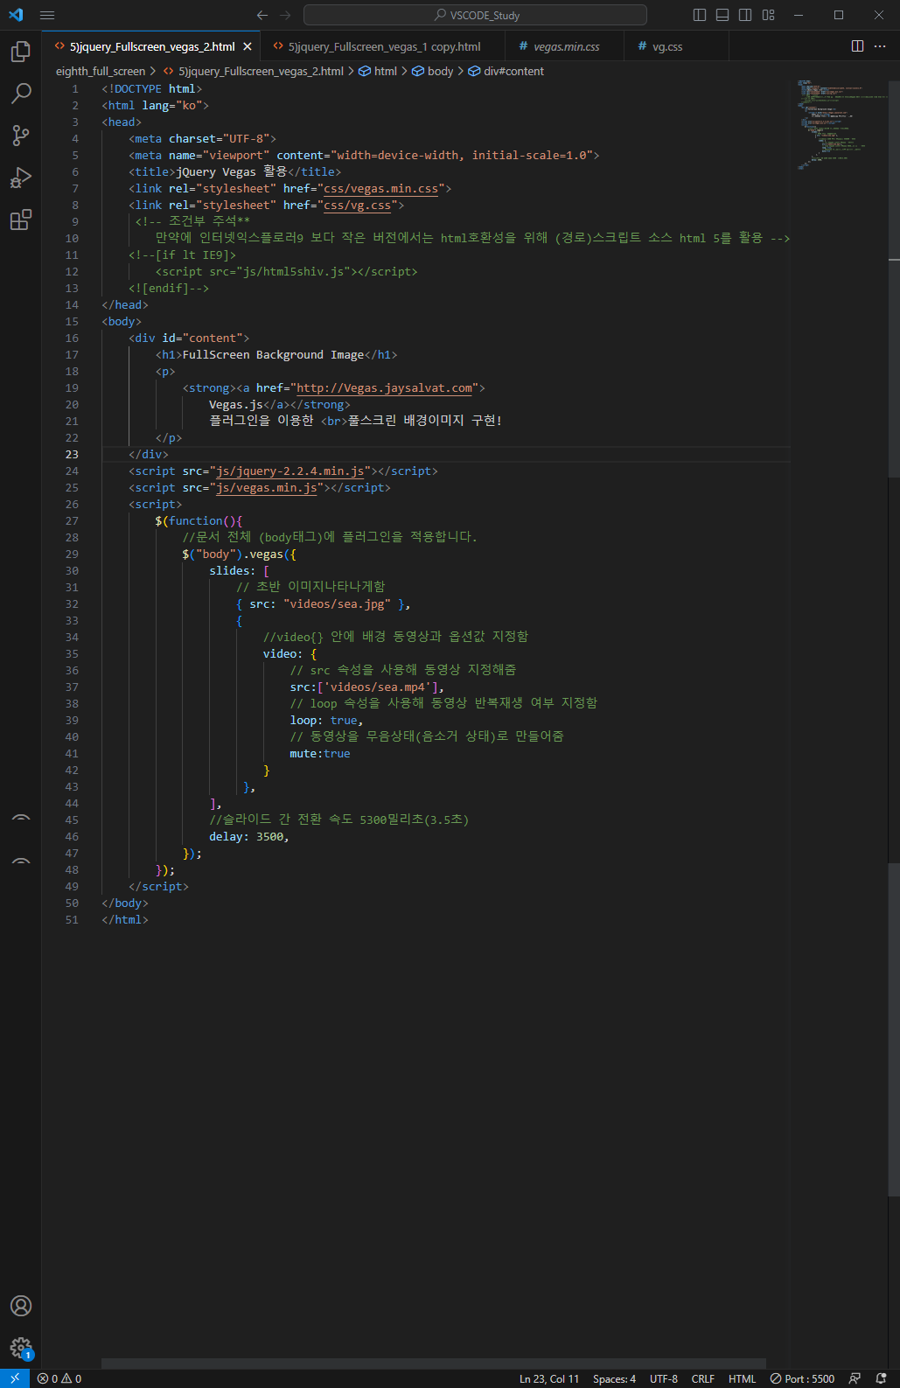Open the Source Control view
The height and width of the screenshot is (1388, 900).
21,136
